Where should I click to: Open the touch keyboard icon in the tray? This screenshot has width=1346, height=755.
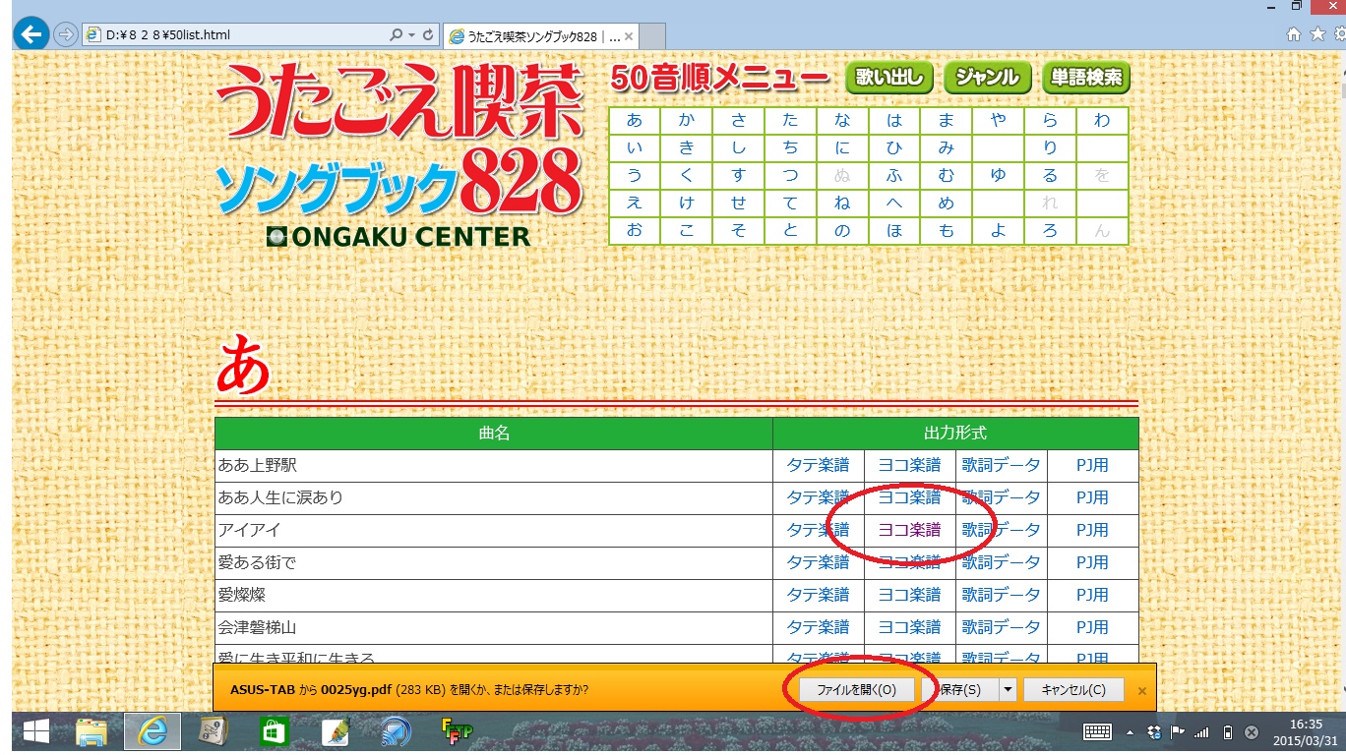[1097, 731]
